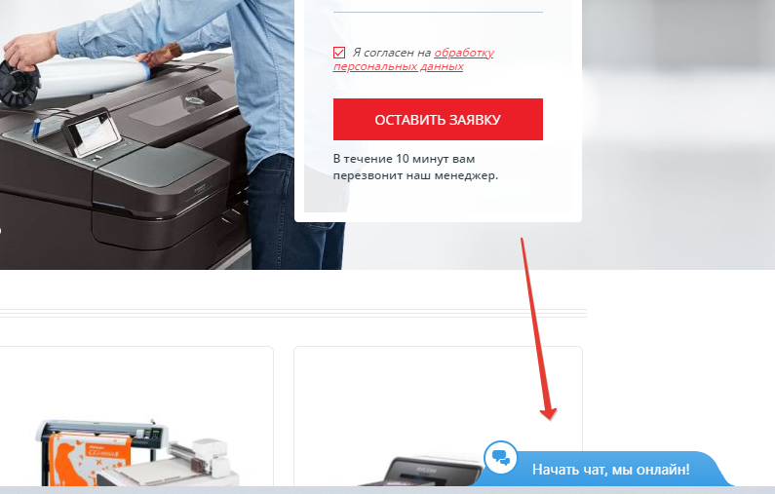Select the white slider dot on the banner
The height and width of the screenshot is (494, 775).
click(x=1, y=230)
